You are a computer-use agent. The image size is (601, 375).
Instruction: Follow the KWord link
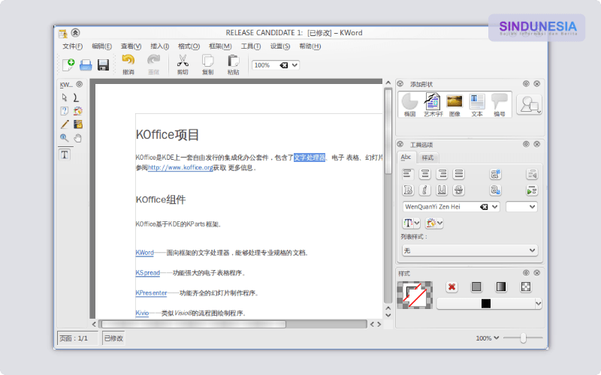[x=144, y=253]
